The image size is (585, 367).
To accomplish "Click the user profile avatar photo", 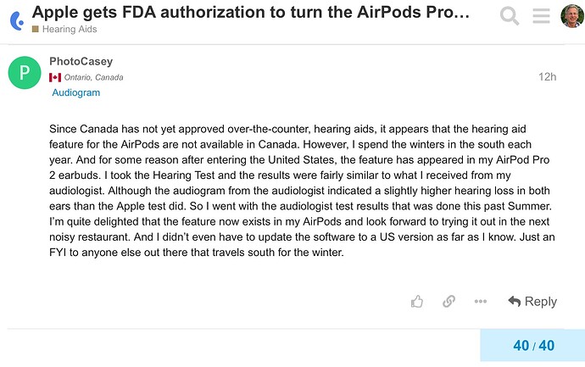I will 572,16.
